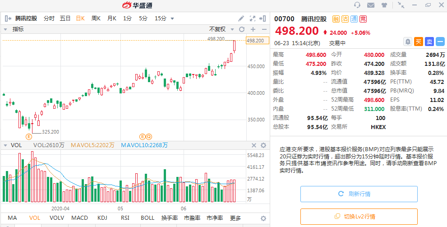Screen dimensions: 447x227
Task: Click the 切换Lv2行情 switch button
Action: 359,217
